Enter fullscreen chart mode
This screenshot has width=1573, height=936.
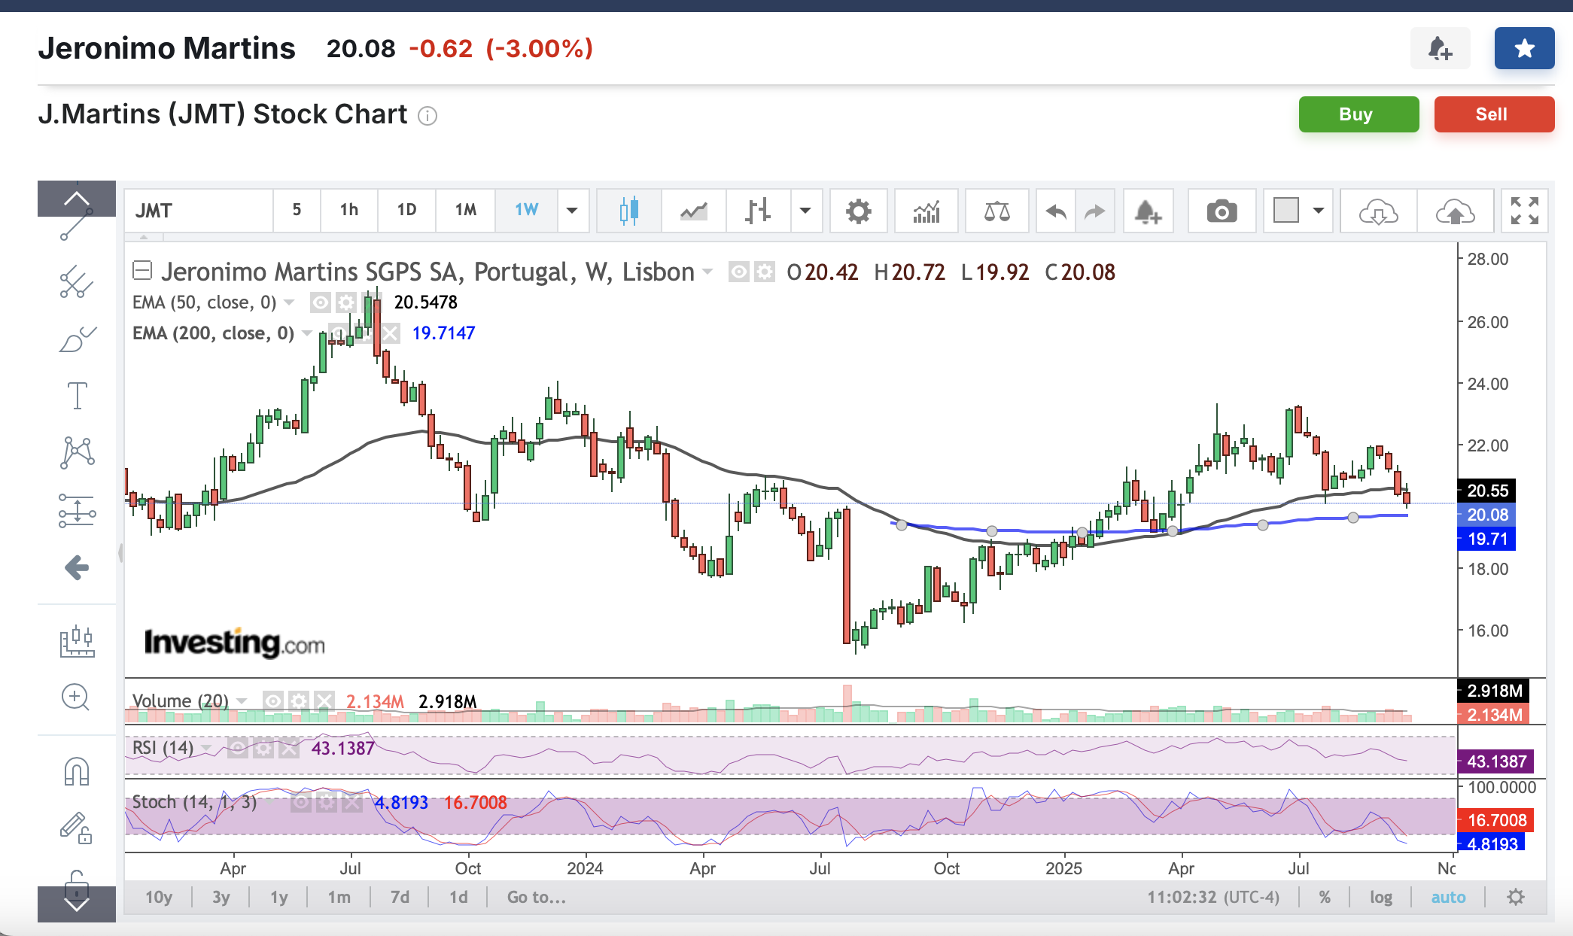coord(1524,211)
